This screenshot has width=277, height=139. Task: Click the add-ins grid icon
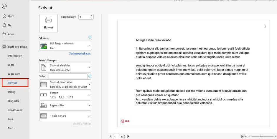click(x=4, y=46)
